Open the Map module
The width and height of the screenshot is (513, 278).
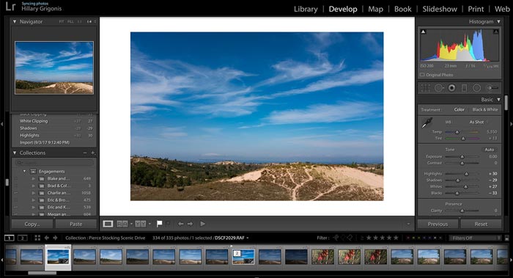click(x=375, y=9)
